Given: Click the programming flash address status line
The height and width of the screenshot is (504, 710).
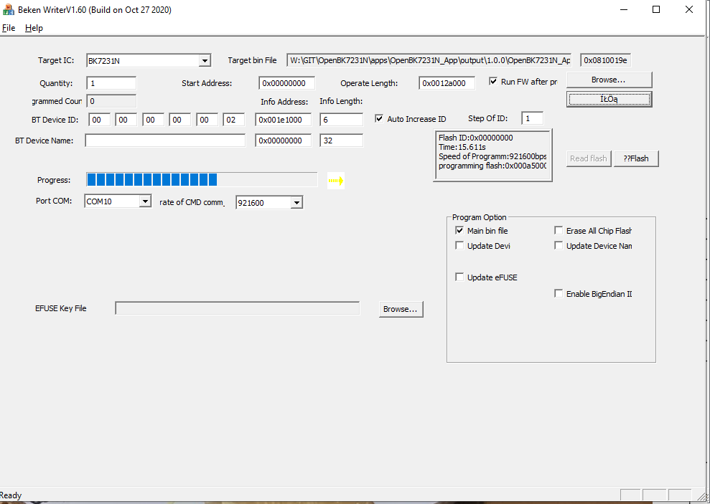Looking at the screenshot, I should click(x=492, y=166).
